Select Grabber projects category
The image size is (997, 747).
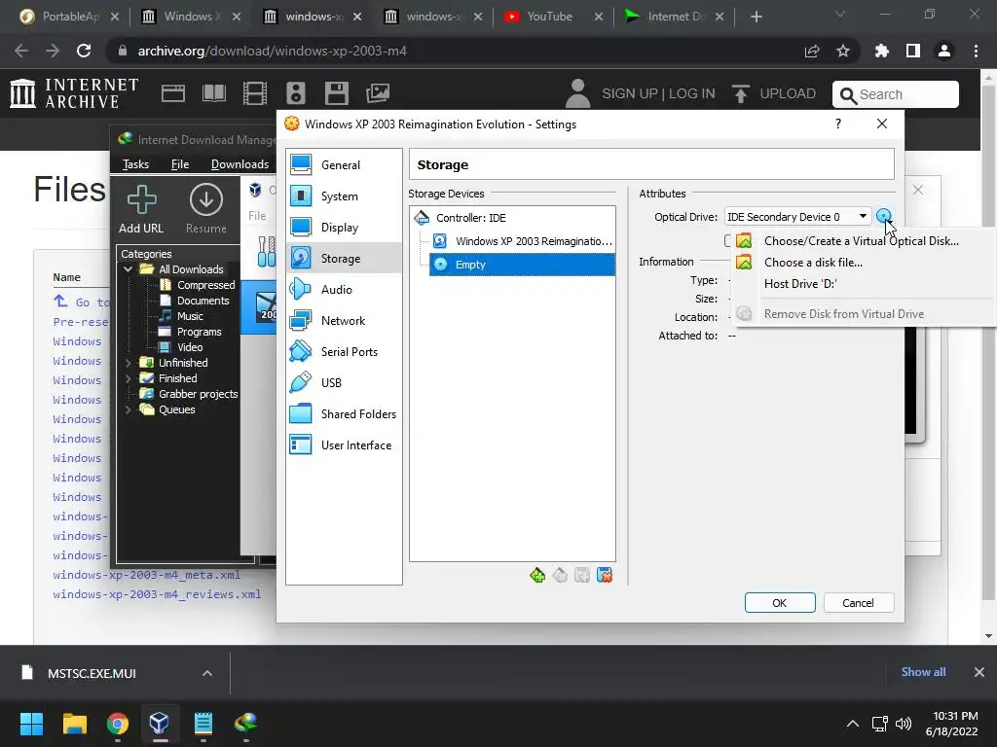click(198, 394)
